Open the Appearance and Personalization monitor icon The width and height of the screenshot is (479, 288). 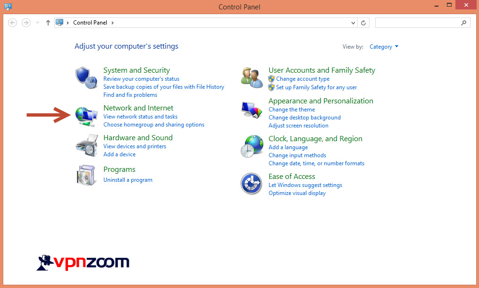coord(252,110)
